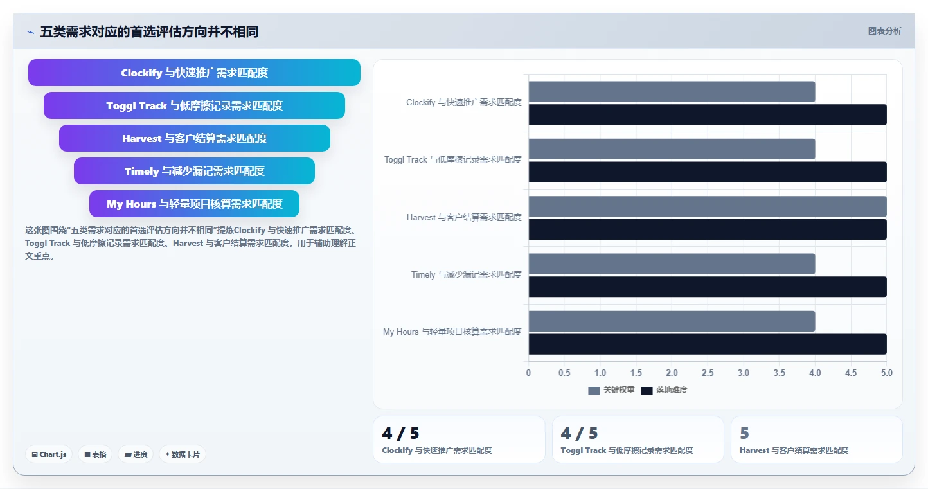The height and width of the screenshot is (489, 928).
Task: Click the gray 关键权重 bar for My Hours
Action: pyautogui.click(x=672, y=321)
